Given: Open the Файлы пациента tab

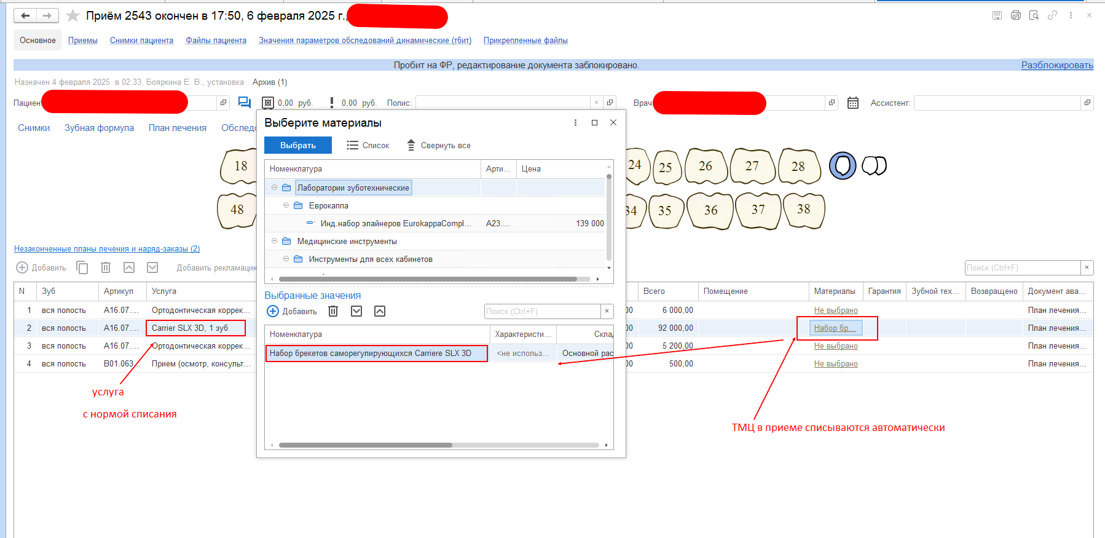Looking at the screenshot, I should point(216,41).
